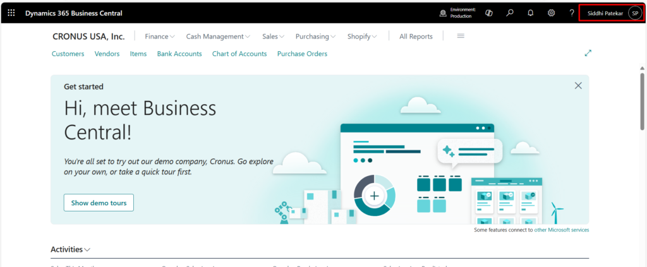Open the Customers link
Image resolution: width=647 pixels, height=267 pixels.
click(x=68, y=54)
